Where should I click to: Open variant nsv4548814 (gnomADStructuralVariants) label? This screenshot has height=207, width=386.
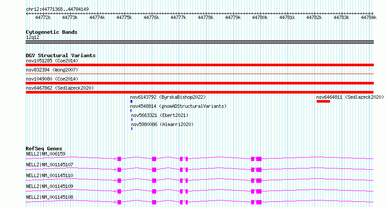coord(178,106)
